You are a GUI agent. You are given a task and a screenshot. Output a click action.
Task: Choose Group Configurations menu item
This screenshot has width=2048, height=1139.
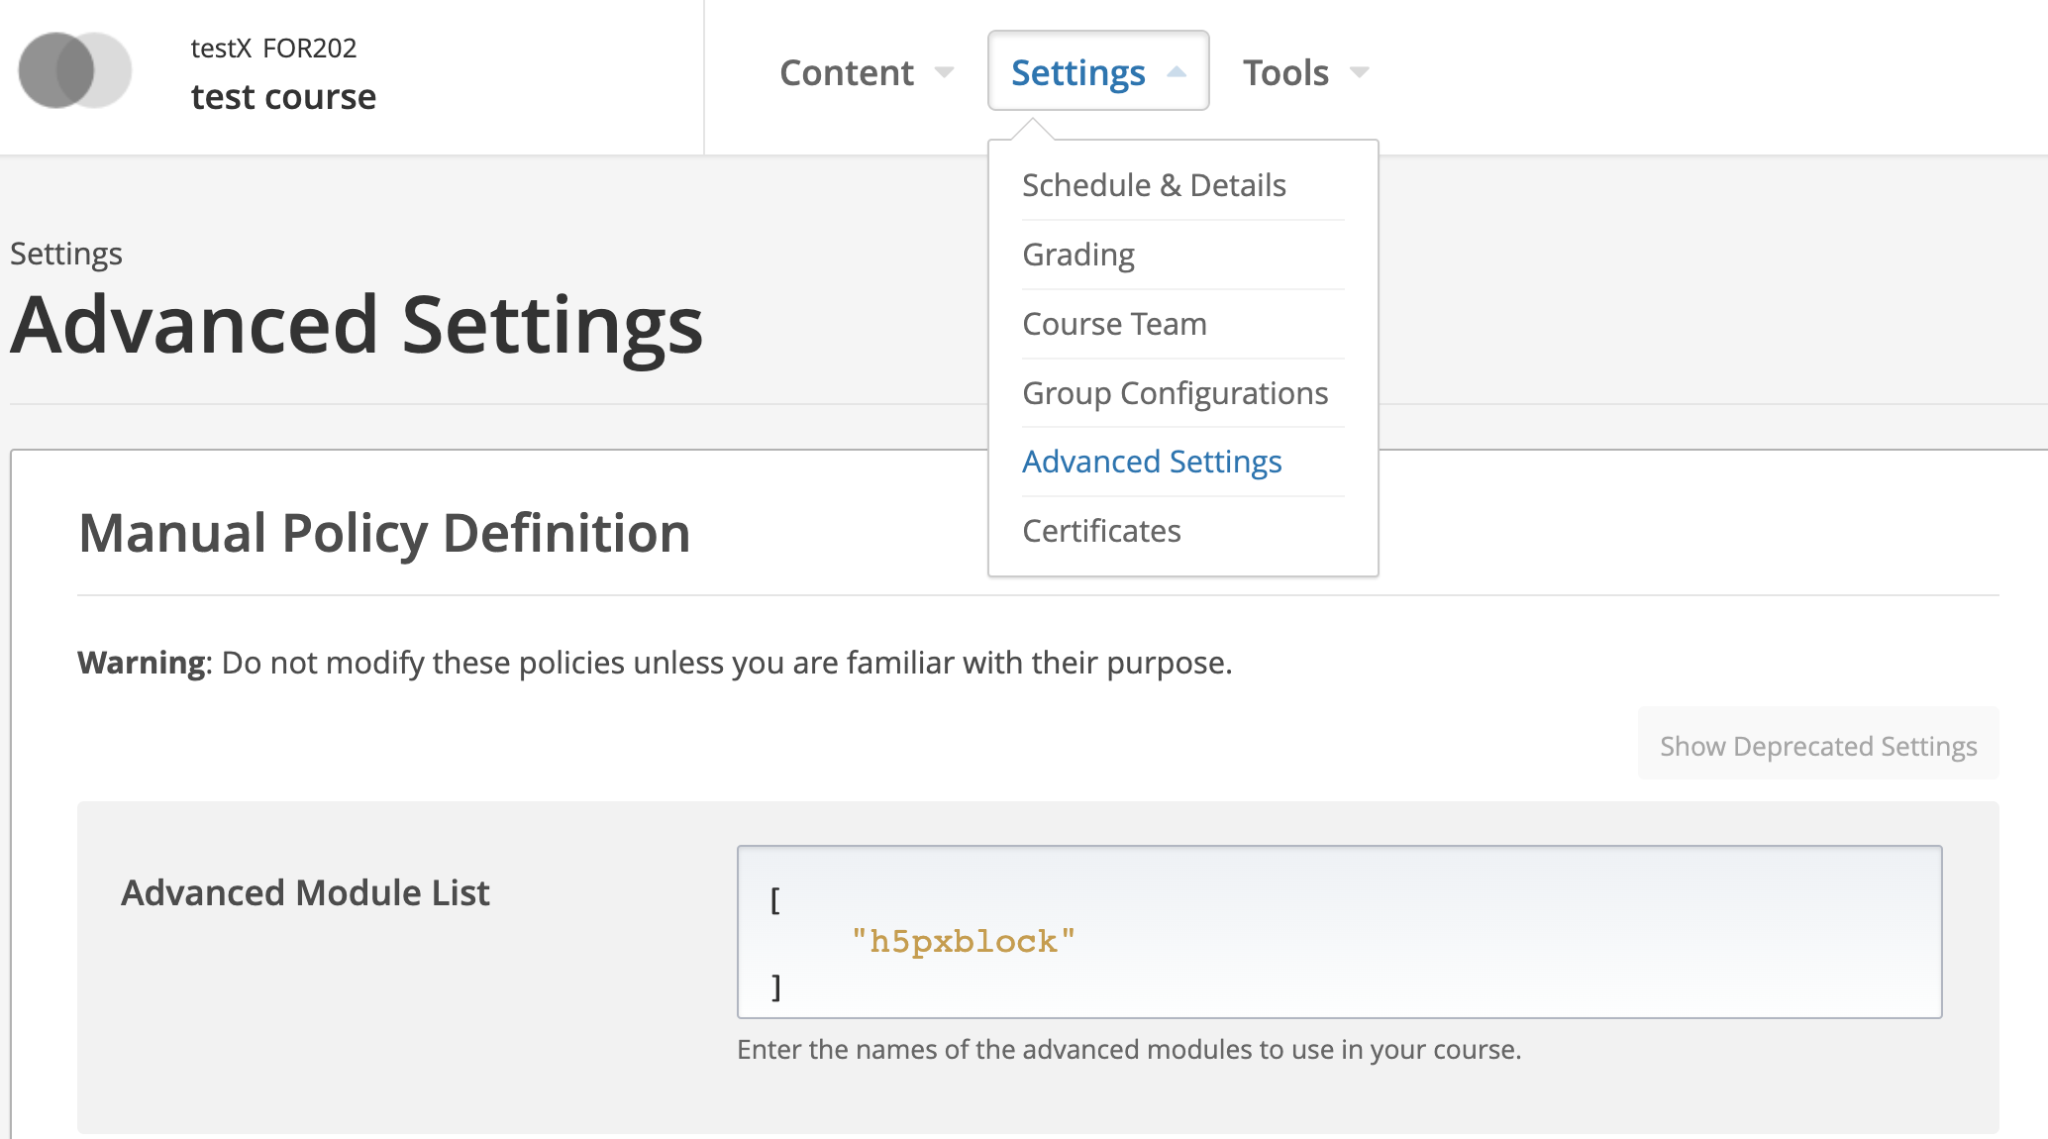[1175, 393]
